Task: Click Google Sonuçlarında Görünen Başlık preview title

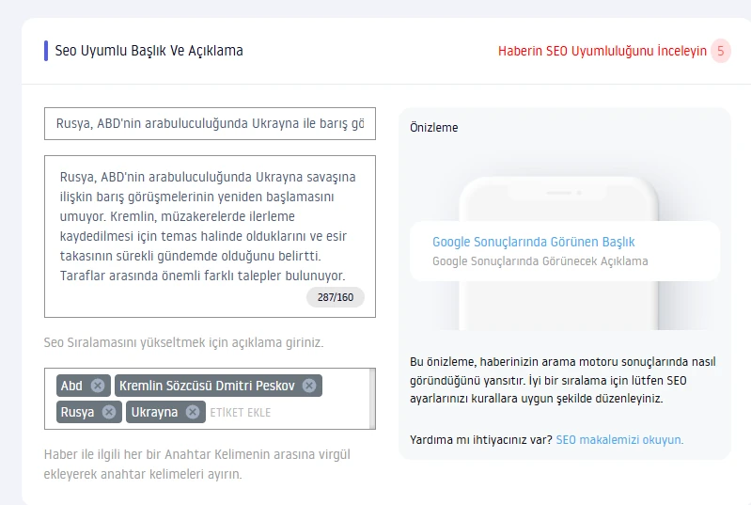Action: point(534,242)
